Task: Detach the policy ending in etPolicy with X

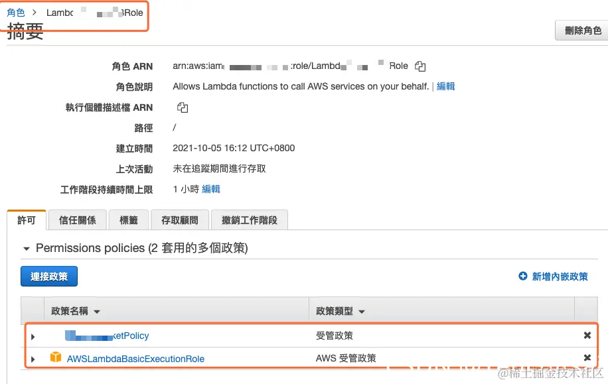Action: [587, 335]
